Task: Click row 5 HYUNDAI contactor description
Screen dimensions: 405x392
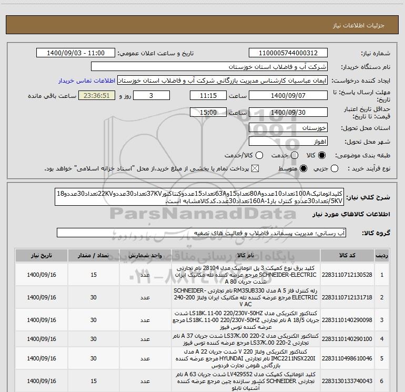Action: click(246, 358)
